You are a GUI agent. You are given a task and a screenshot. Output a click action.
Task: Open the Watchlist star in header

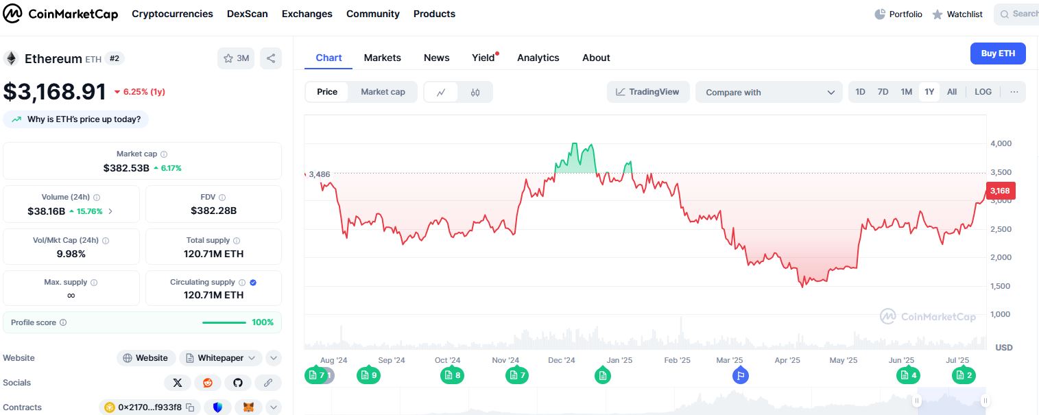click(x=938, y=14)
